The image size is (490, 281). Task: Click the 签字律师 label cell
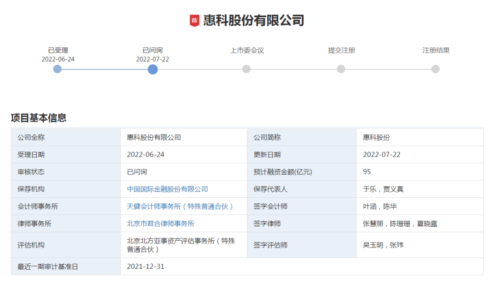point(302,224)
